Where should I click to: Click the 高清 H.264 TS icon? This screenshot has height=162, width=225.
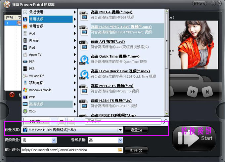84,104
